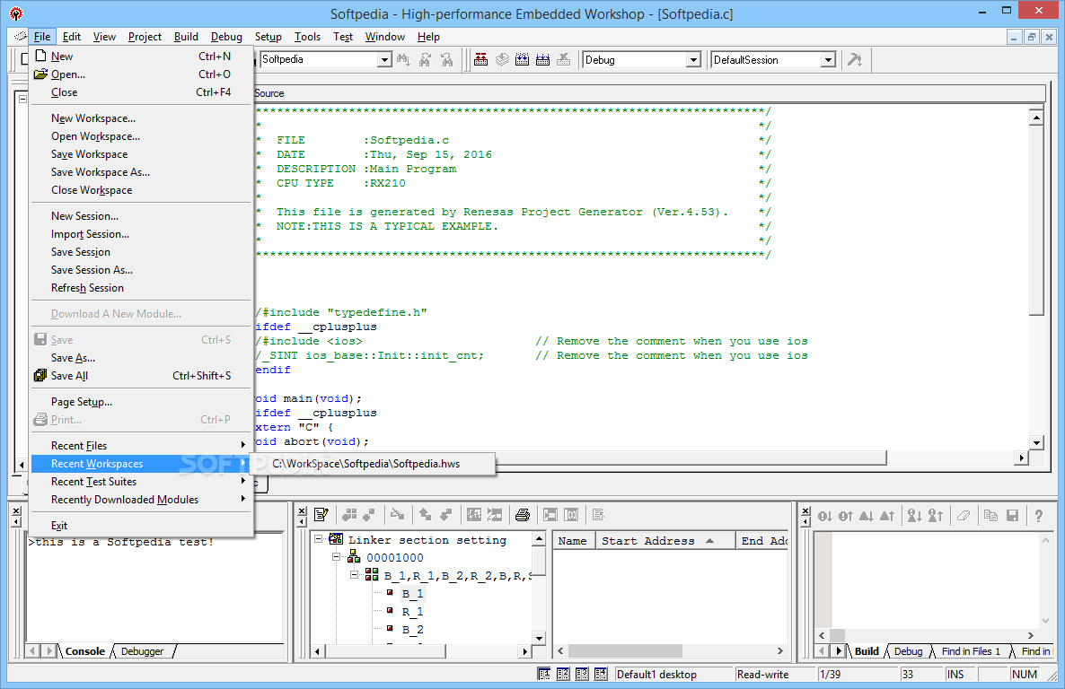This screenshot has height=689, width=1065.
Task: Click the printer icon in linker panel
Action: point(522,515)
